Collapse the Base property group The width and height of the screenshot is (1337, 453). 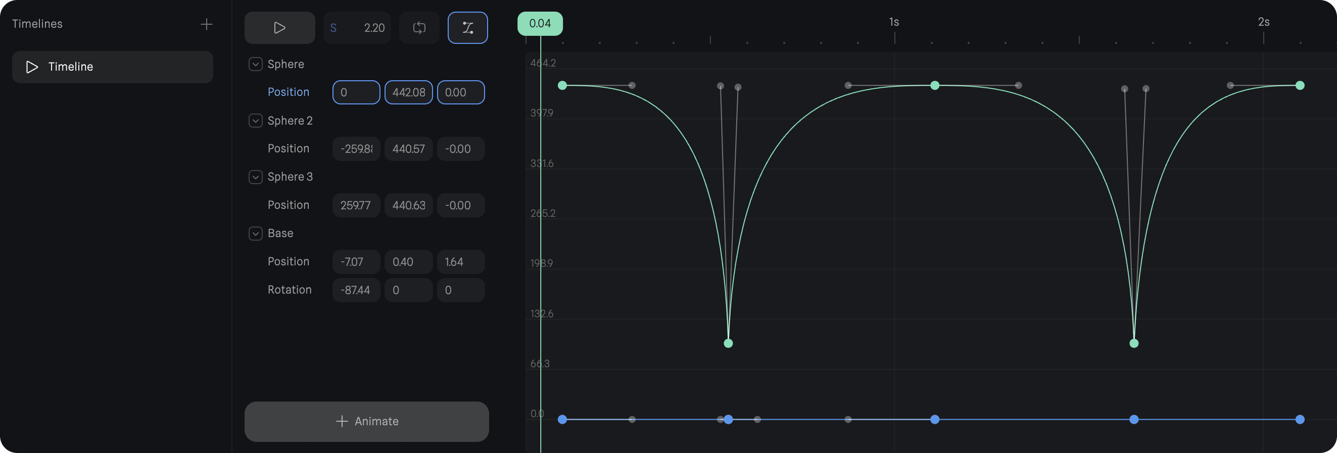click(x=255, y=233)
